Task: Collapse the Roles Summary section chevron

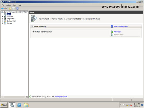Action: click(x=32, y=26)
